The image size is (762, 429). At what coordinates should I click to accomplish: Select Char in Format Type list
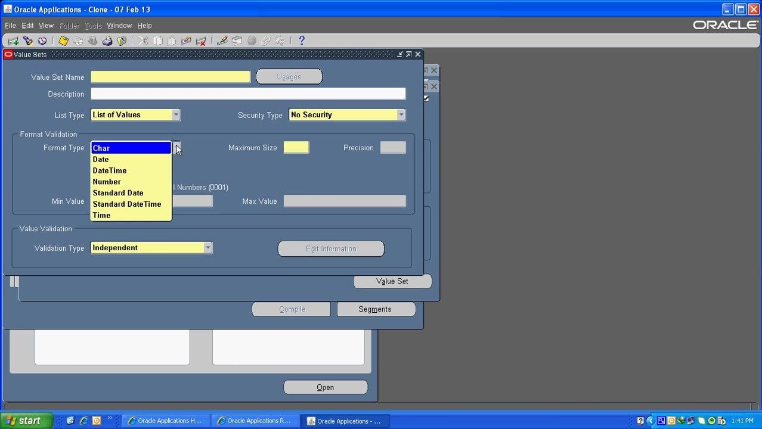click(131, 148)
